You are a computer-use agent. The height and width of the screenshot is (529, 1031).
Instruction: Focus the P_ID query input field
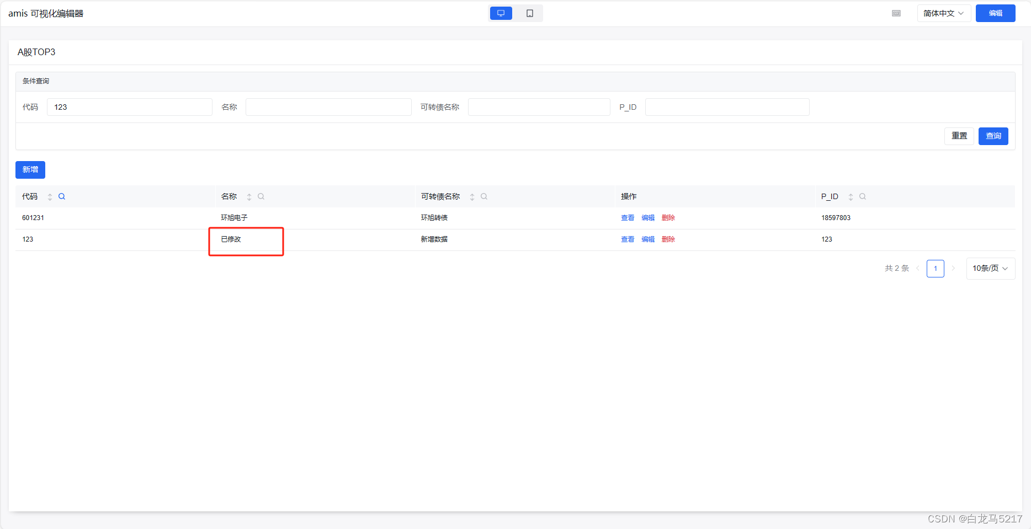(727, 107)
